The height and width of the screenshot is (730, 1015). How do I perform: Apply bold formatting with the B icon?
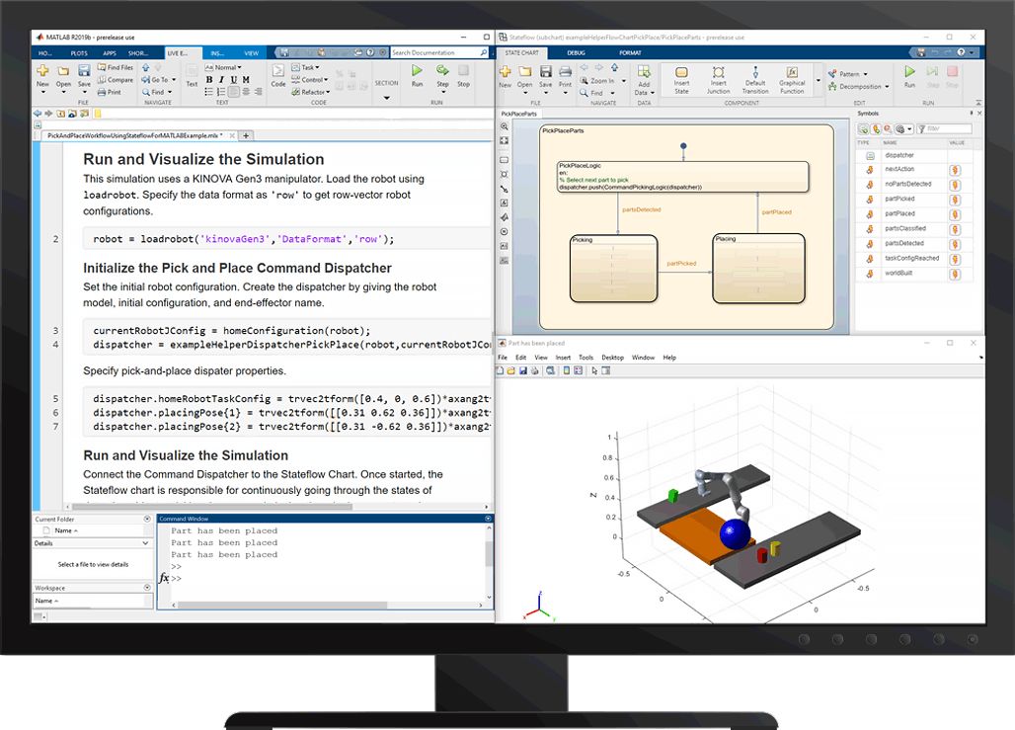click(x=209, y=80)
